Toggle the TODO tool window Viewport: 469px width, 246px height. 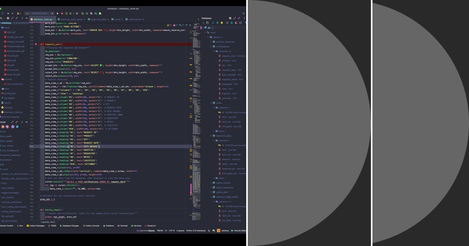click(x=53, y=226)
